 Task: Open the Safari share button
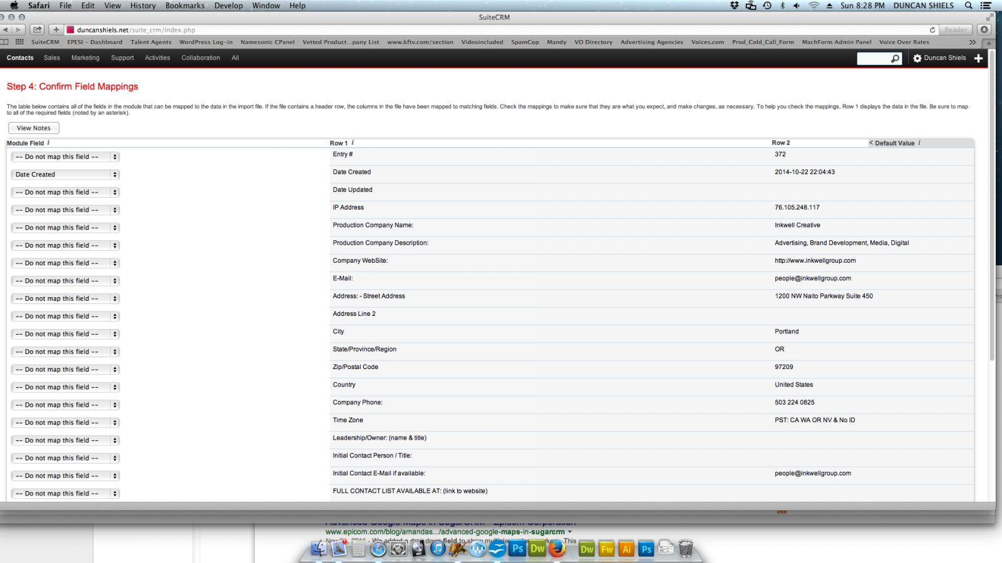(x=38, y=29)
